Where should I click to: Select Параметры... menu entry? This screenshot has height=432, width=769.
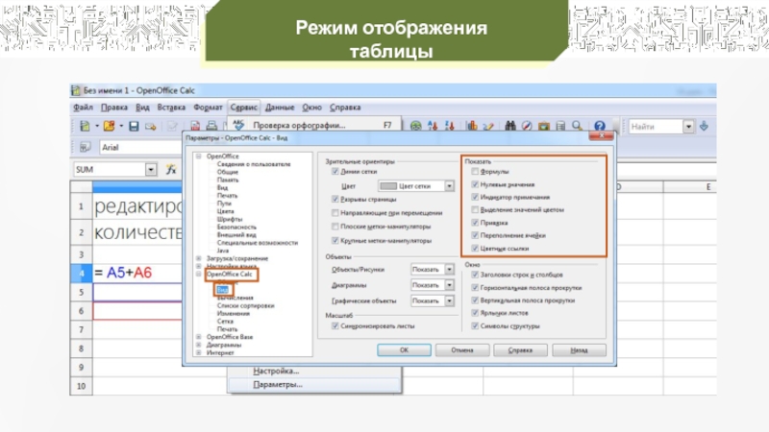click(277, 384)
